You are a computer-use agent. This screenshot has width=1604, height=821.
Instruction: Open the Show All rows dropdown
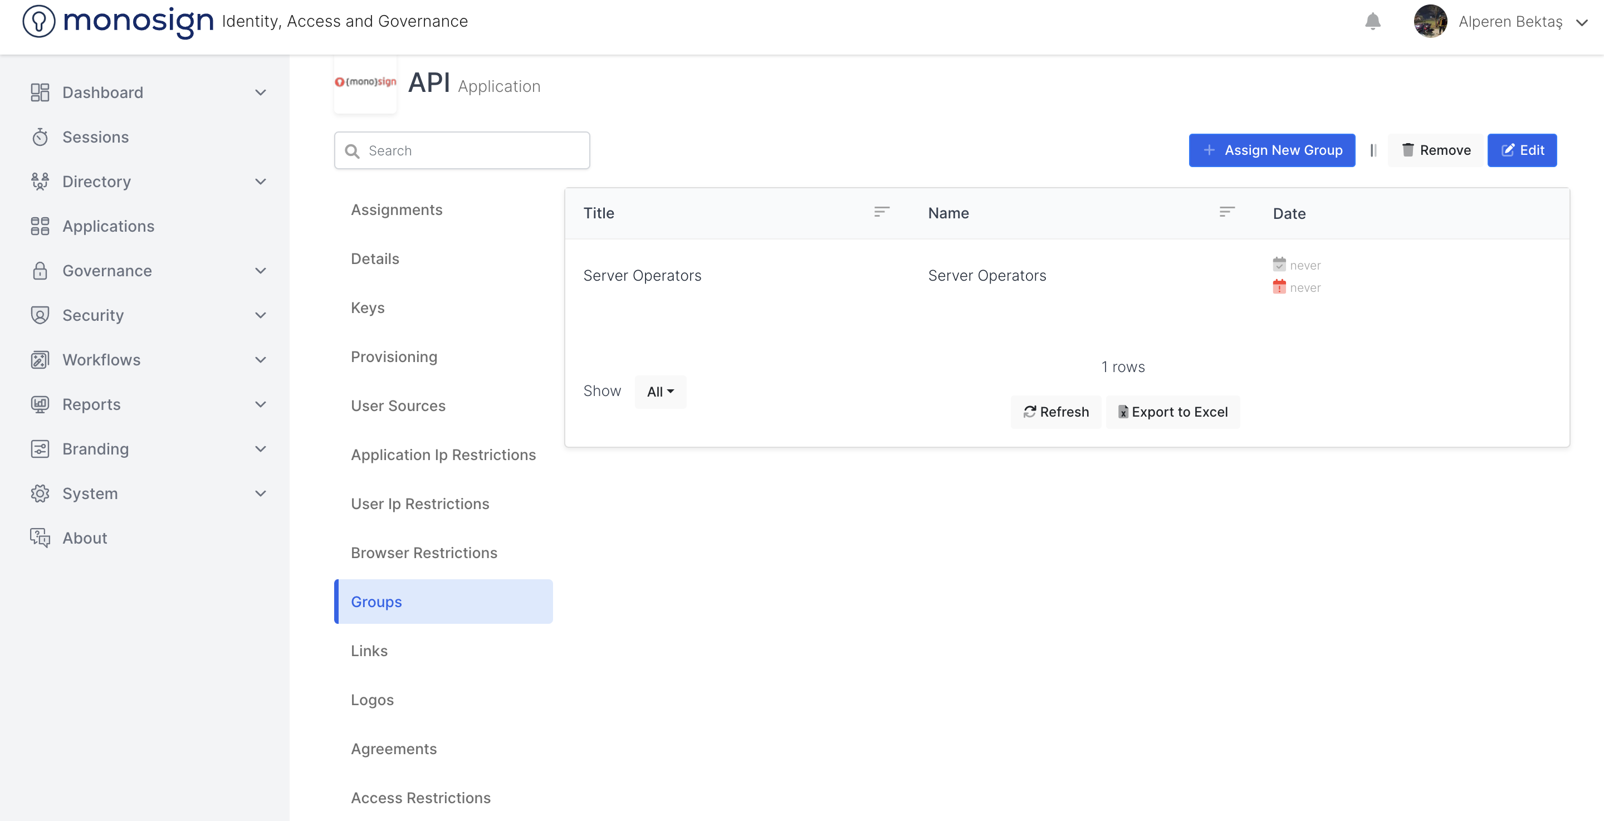(660, 392)
